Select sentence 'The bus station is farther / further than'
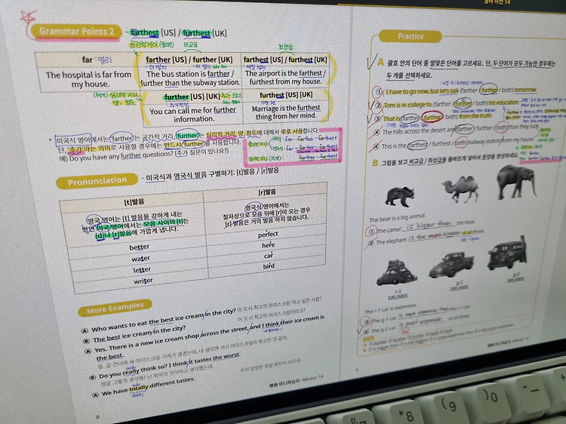This screenshot has width=566, height=424. click(190, 78)
